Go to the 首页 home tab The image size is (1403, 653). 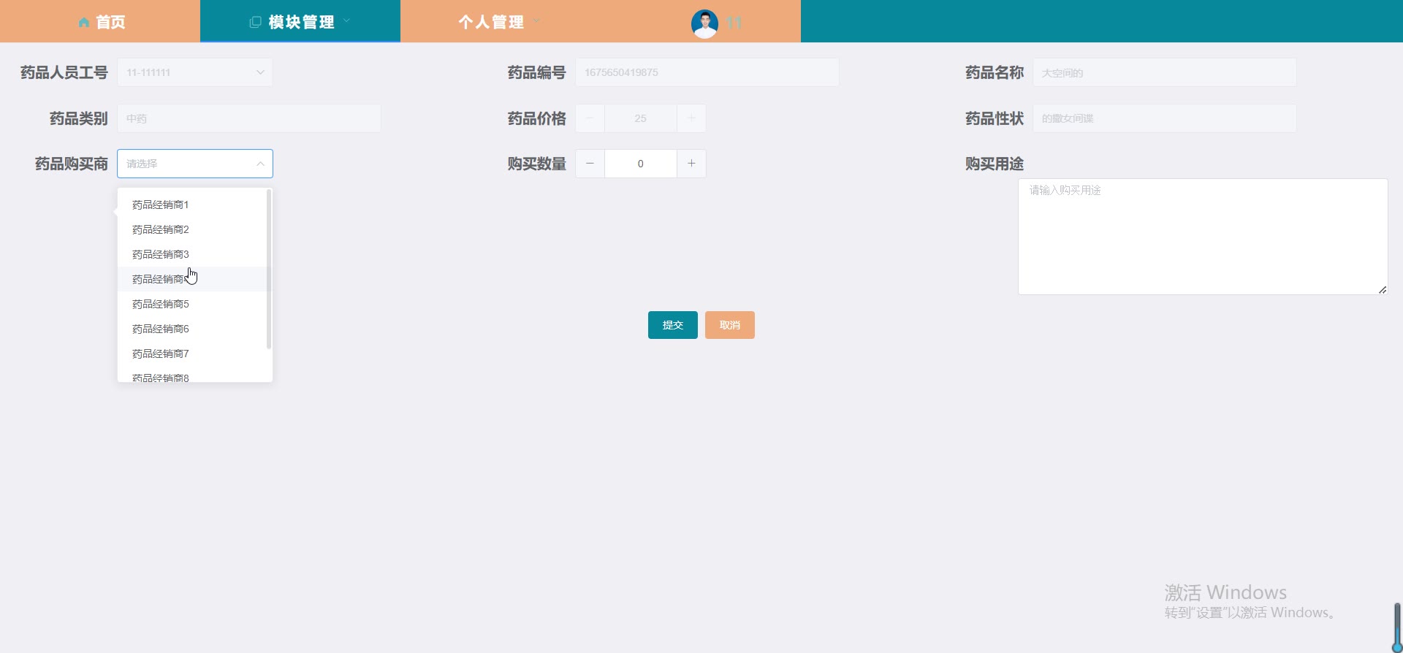click(100, 22)
